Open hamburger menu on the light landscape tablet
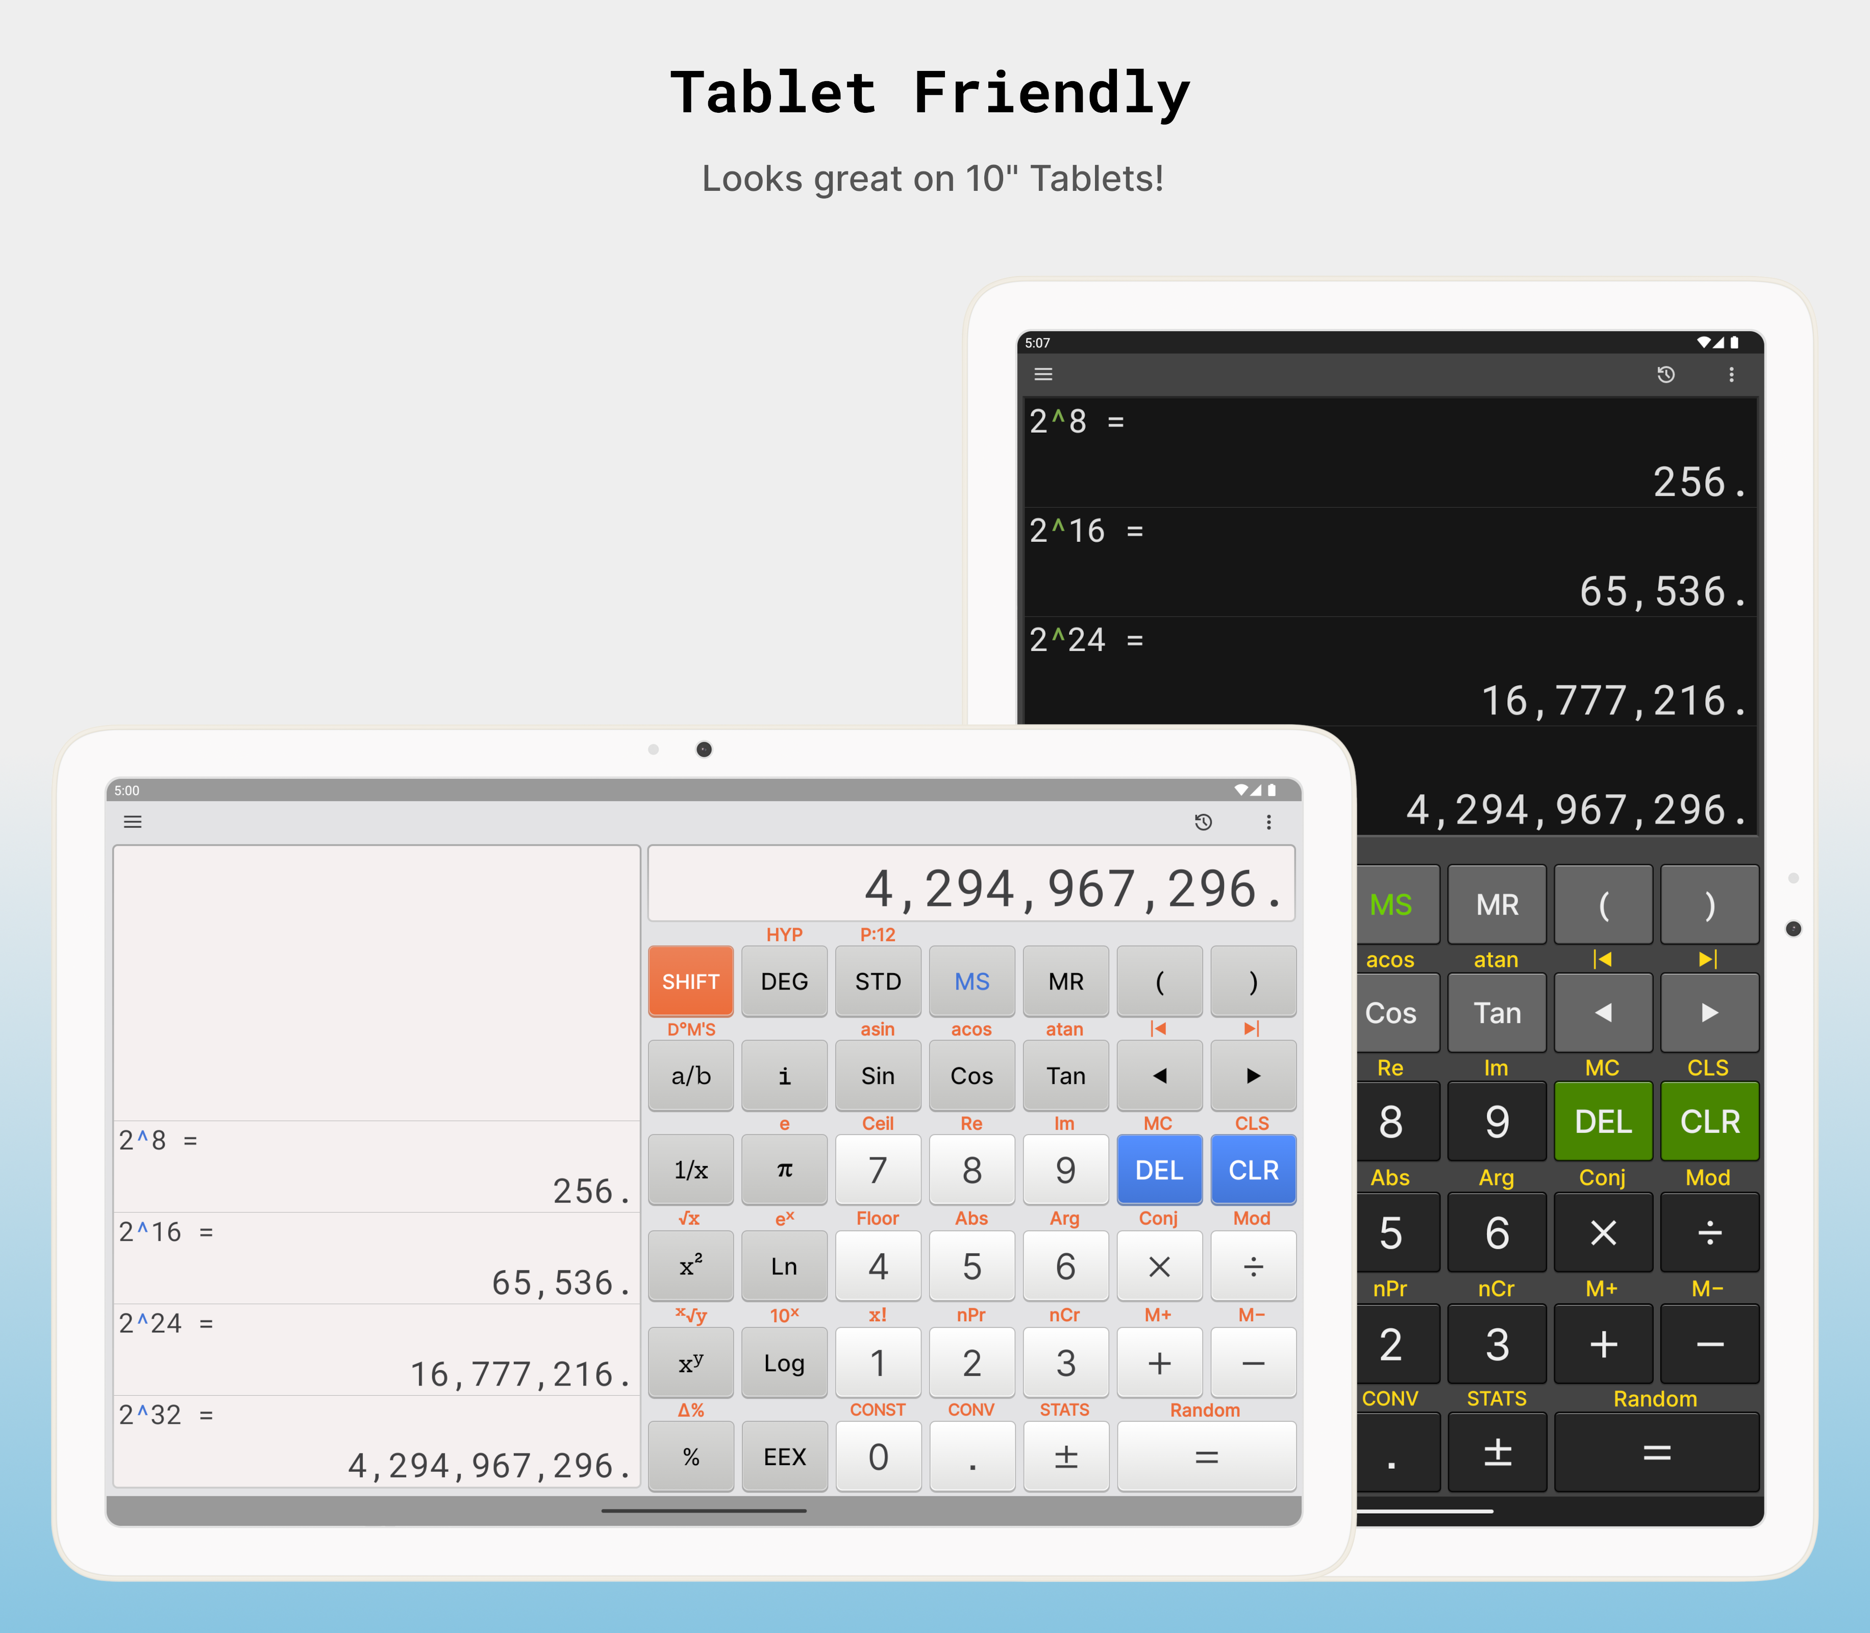This screenshot has height=1633, width=1870. click(132, 822)
